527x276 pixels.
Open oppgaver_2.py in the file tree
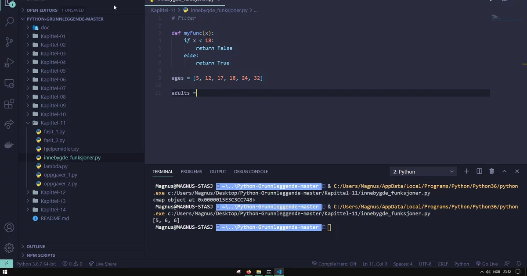coord(60,184)
